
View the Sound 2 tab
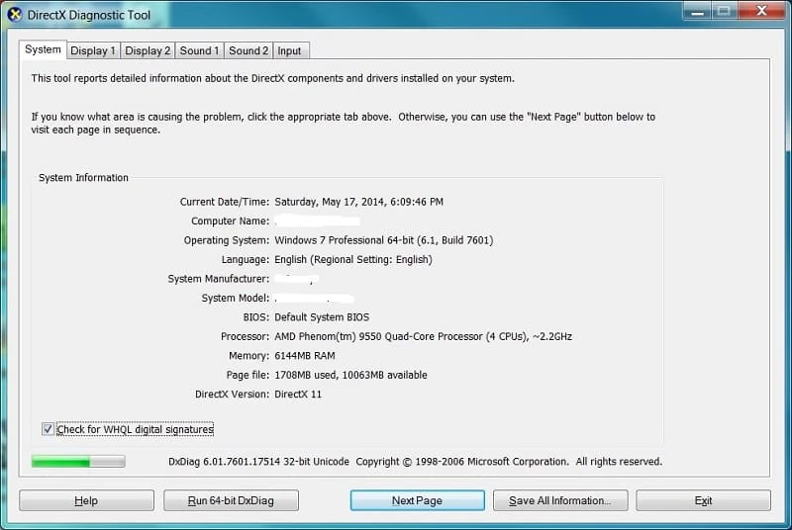click(248, 50)
